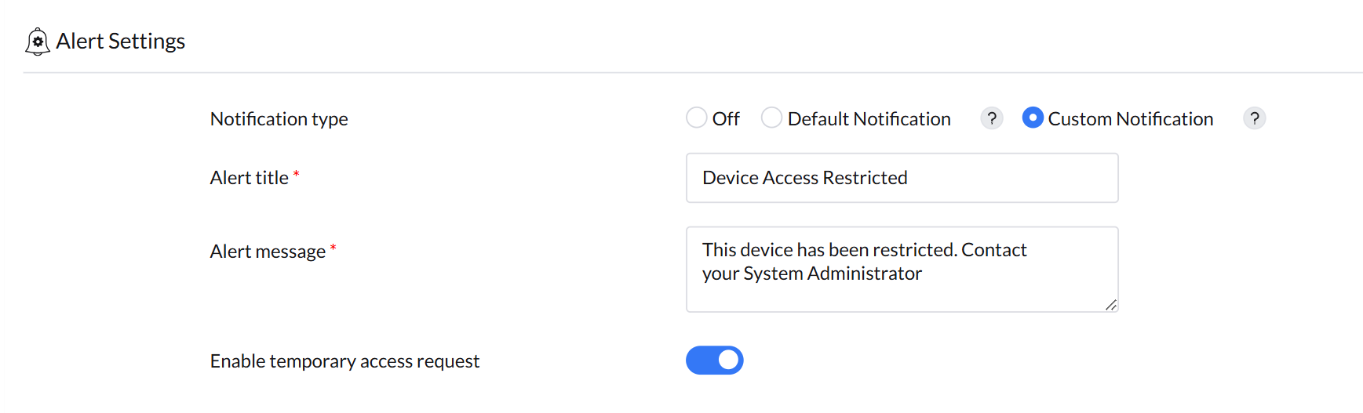
Task: Click the Off option label text
Action: pos(726,119)
